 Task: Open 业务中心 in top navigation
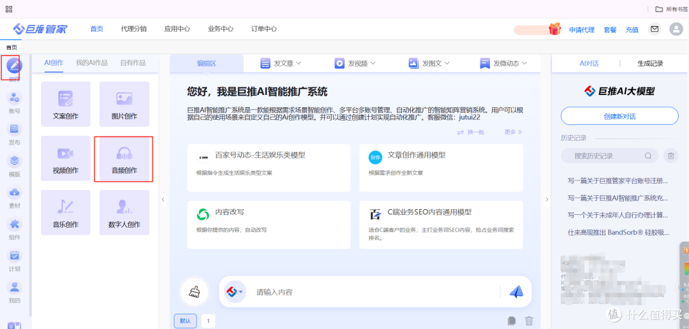click(221, 29)
